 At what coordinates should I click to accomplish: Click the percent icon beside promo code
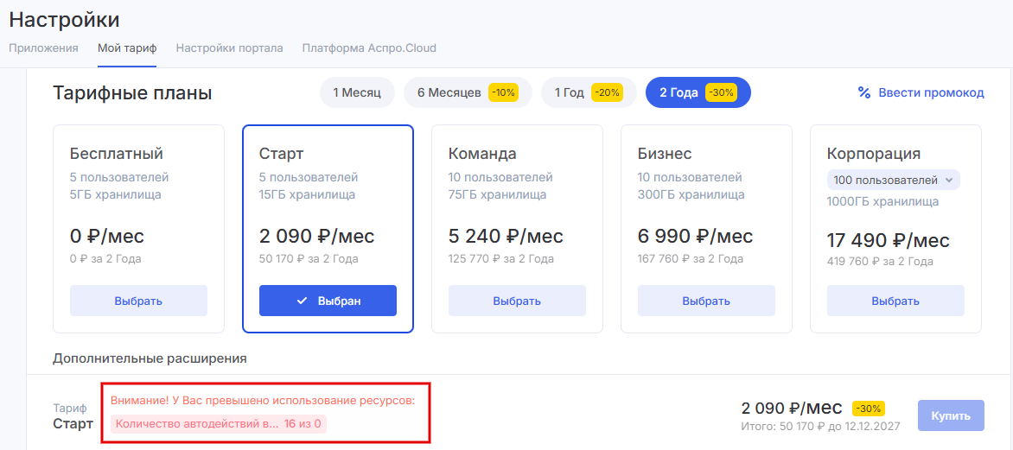(863, 92)
